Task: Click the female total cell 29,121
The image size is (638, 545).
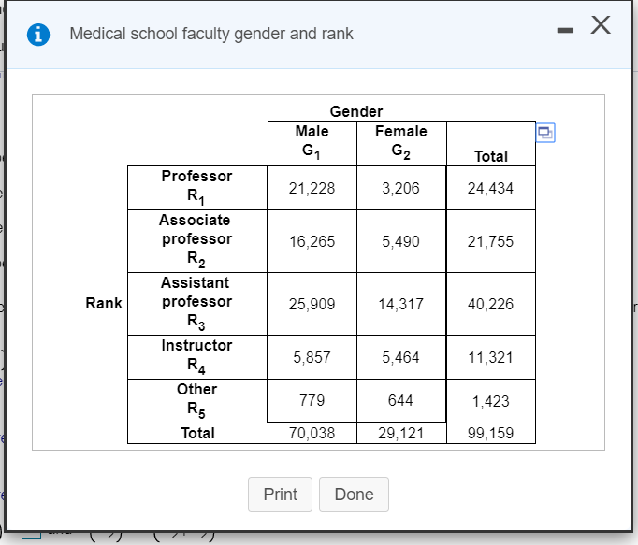Action: (x=401, y=433)
